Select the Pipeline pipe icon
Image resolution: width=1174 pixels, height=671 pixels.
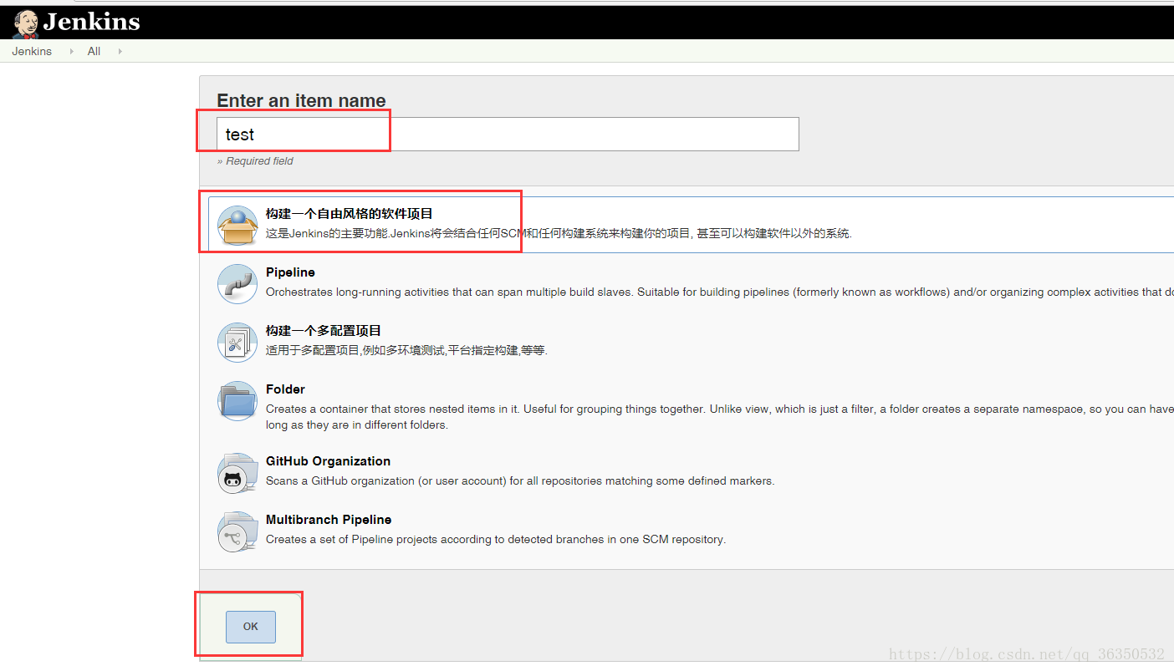pos(237,284)
